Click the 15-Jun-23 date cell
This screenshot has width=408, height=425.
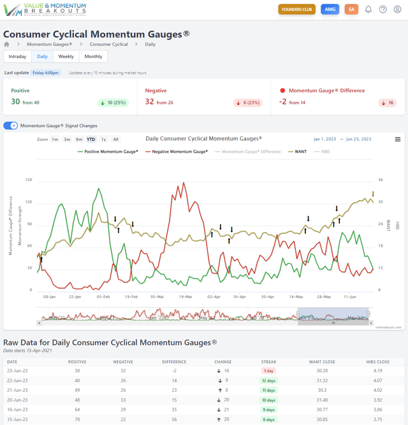click(x=17, y=419)
